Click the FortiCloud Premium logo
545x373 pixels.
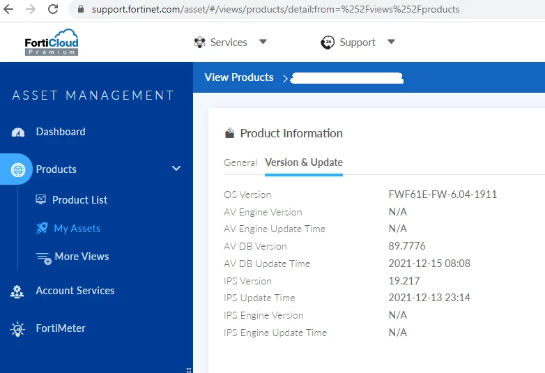click(52, 42)
